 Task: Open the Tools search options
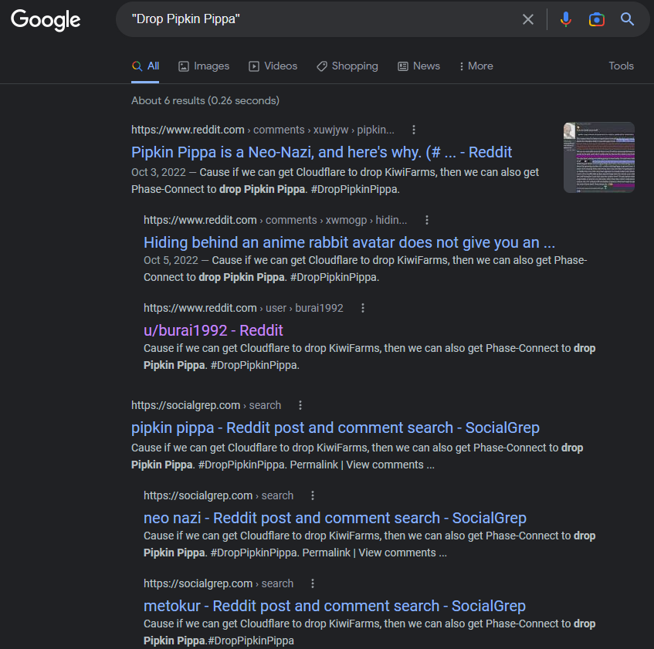(x=621, y=66)
